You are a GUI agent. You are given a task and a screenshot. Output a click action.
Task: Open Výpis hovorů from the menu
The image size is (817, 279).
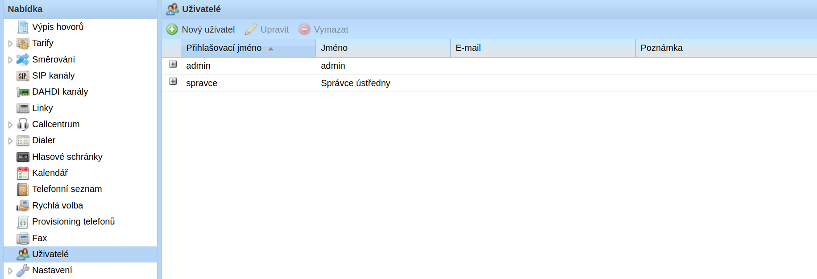[58, 27]
